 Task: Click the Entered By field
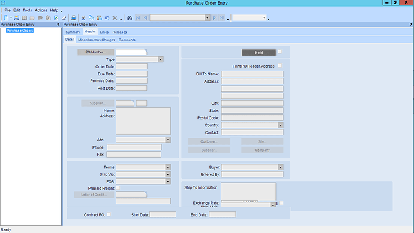click(253, 174)
